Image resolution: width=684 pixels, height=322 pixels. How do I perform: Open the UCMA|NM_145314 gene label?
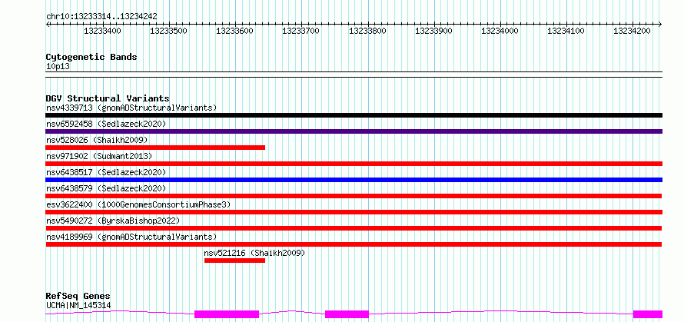tap(78, 305)
